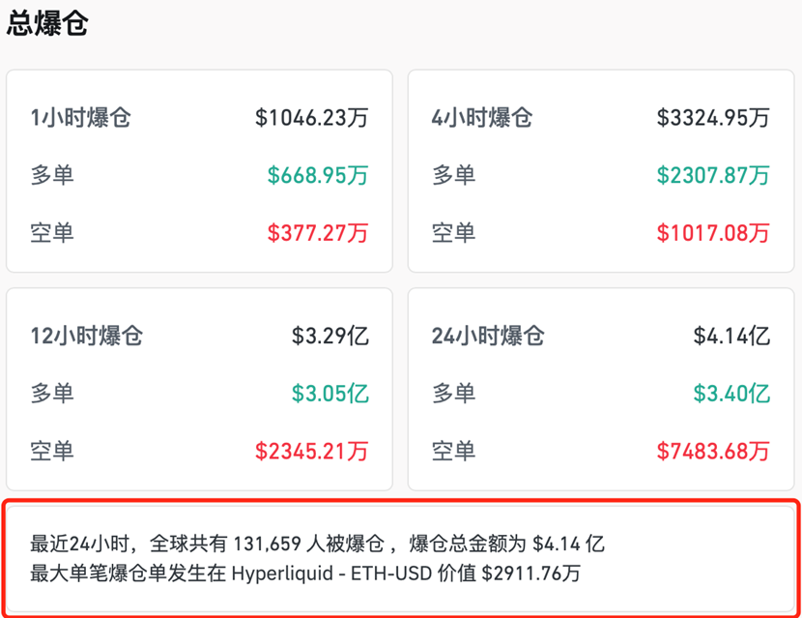Image resolution: width=802 pixels, height=618 pixels.
Task: Click the 4-hour total $3324.95万
Action: click(713, 118)
